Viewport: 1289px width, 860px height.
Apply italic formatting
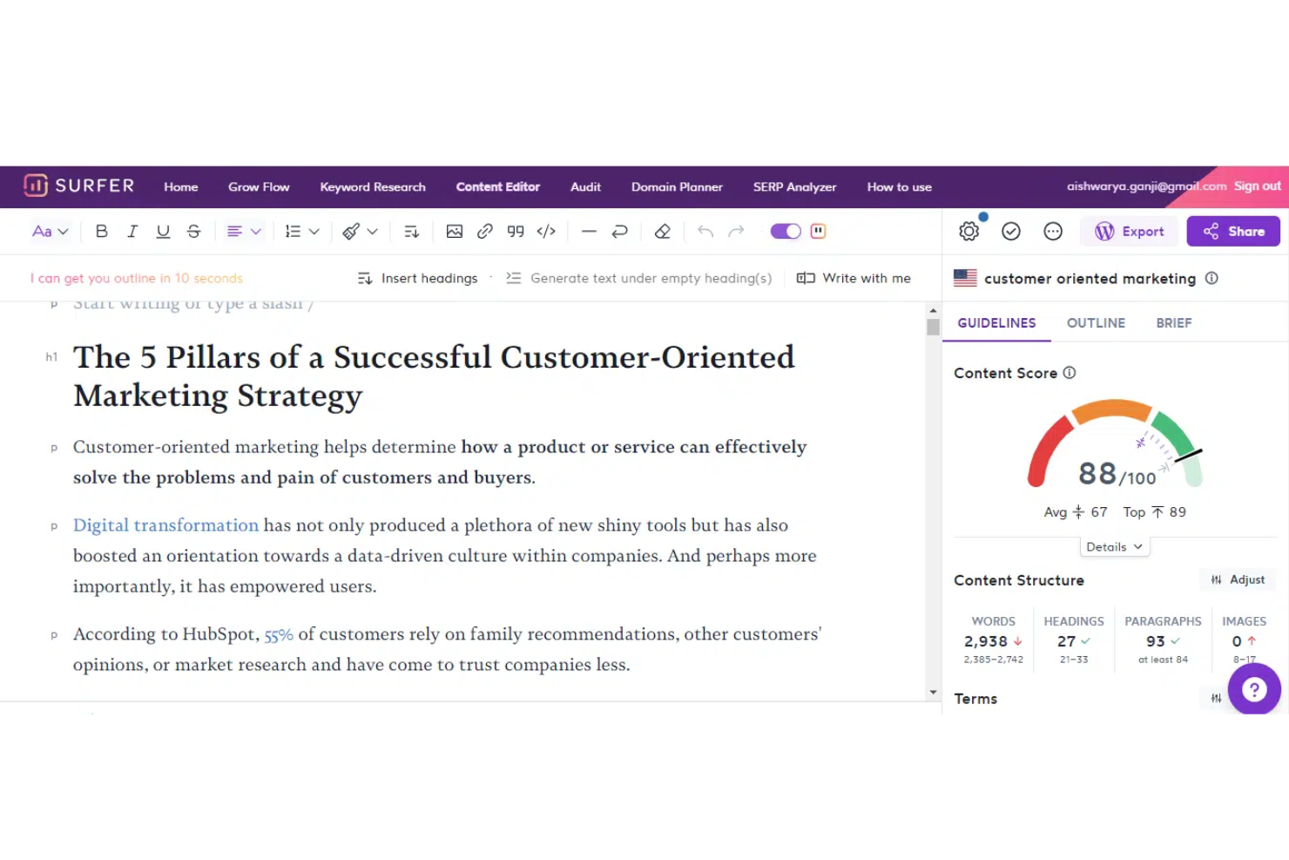click(132, 231)
